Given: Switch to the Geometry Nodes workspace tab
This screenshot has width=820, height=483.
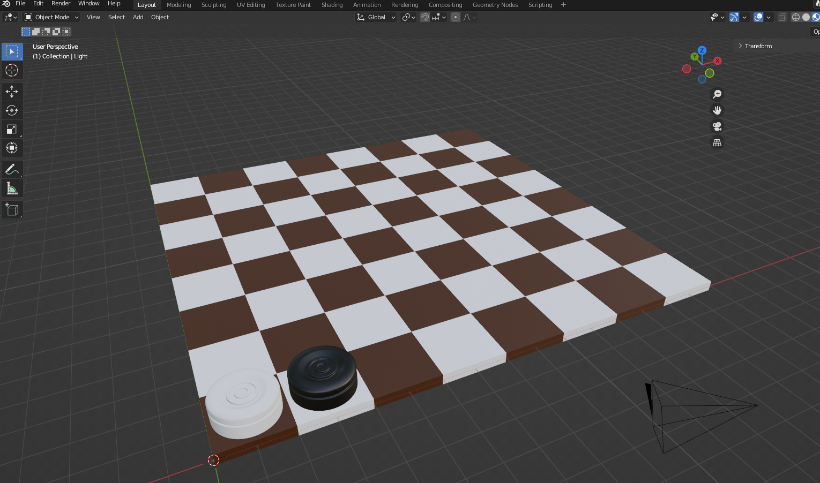Looking at the screenshot, I should point(495,5).
